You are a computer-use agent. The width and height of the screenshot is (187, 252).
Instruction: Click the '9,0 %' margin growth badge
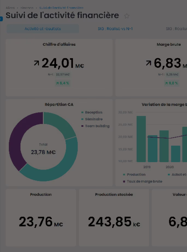172,83
